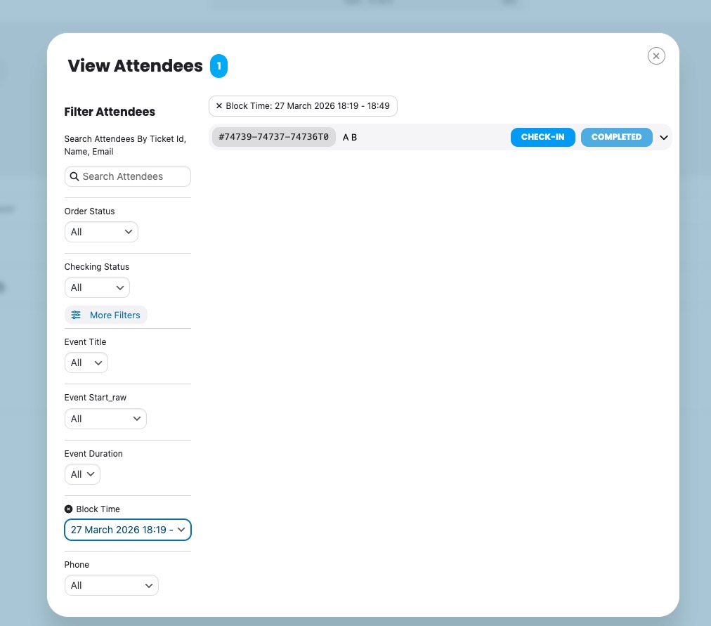Viewport: 711px width, 626px height.
Task: Clear Block Time filter via circled x icon
Action: pos(68,509)
